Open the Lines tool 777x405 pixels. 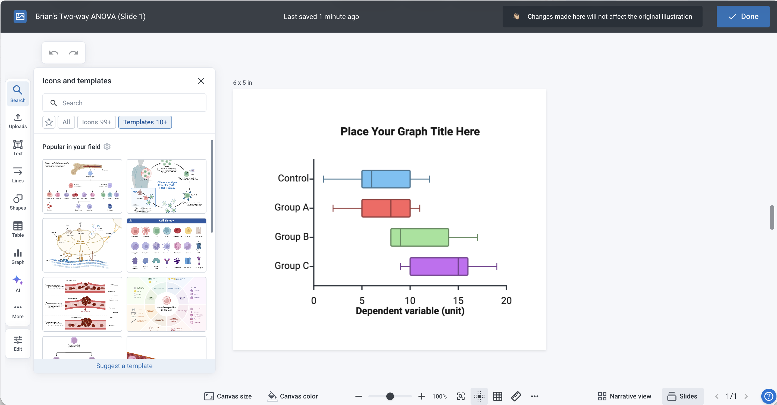(x=18, y=175)
